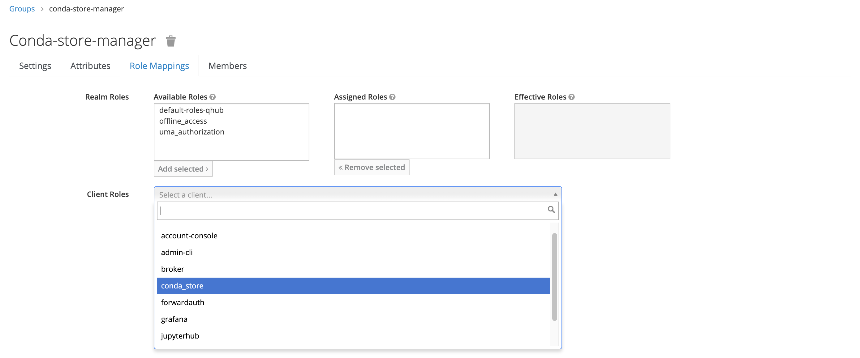Click the Attributes tab
This screenshot has width=860, height=358.
91,65
